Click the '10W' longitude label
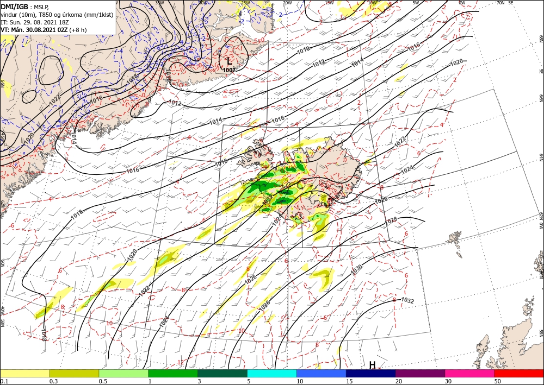The width and height of the screenshot is (544, 385). click(x=372, y=3)
